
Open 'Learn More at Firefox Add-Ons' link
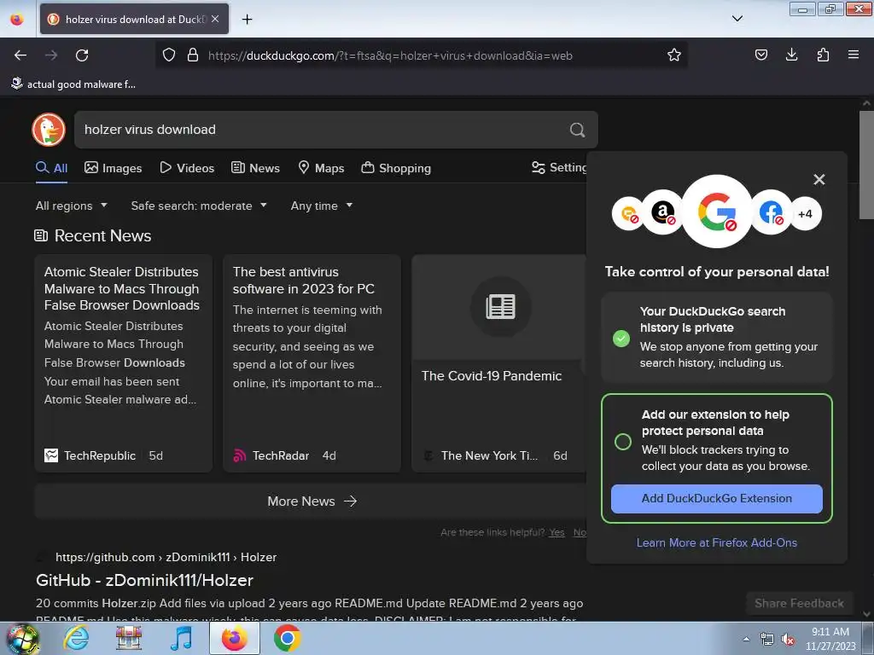tap(716, 542)
